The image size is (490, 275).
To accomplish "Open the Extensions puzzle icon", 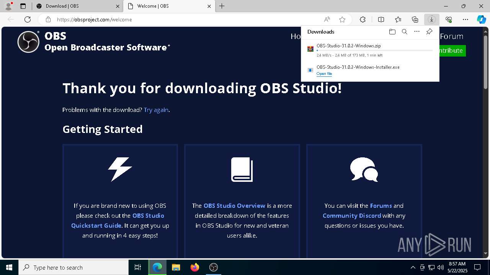I will [x=363, y=19].
